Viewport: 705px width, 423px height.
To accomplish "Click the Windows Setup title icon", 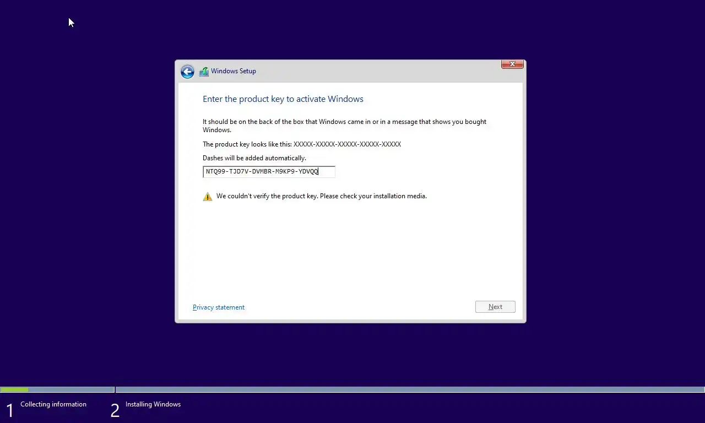I will 204,71.
